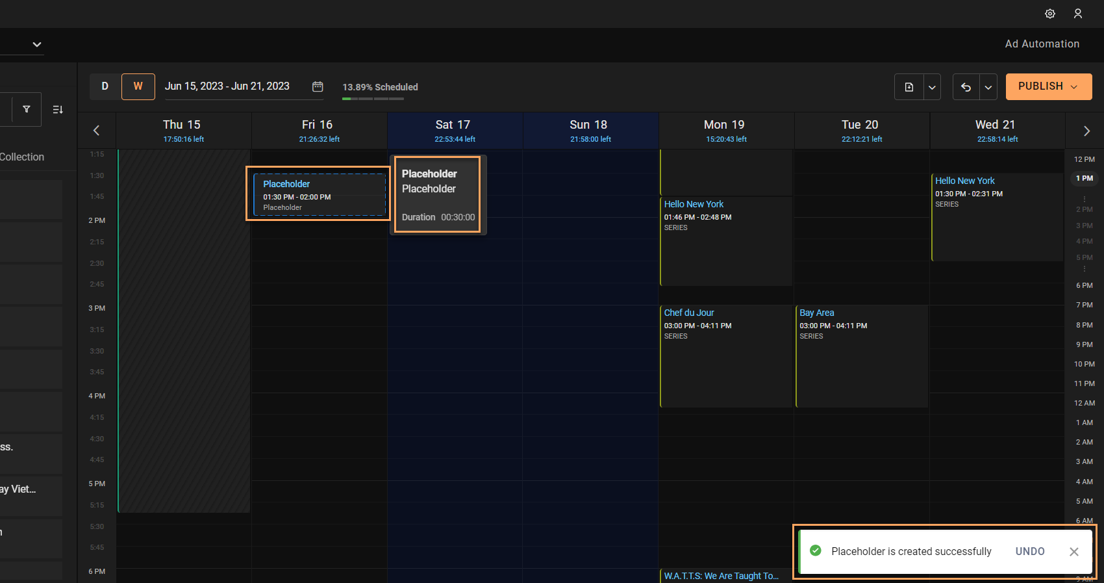
Task: Jump to 12 AM on time scale
Action: pos(1084,403)
